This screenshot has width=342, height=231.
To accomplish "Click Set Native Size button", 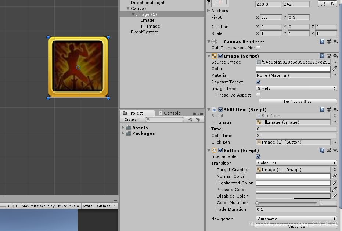I will 298,101.
